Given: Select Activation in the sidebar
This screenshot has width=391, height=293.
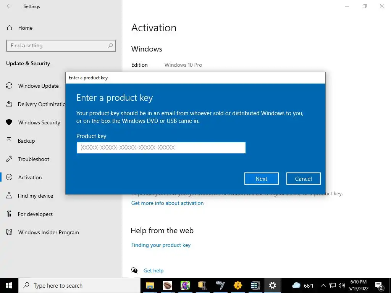Looking at the screenshot, I should click(x=30, y=177).
